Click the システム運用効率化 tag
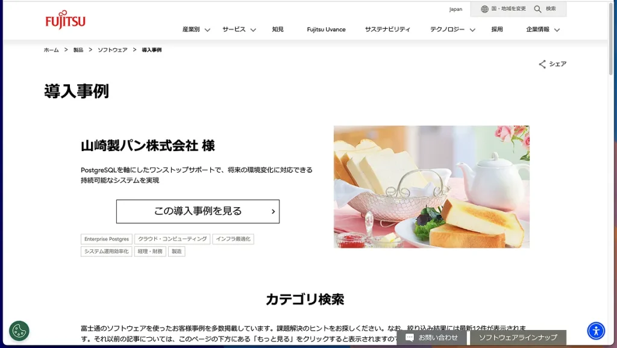The height and width of the screenshot is (348, 617). click(x=106, y=252)
